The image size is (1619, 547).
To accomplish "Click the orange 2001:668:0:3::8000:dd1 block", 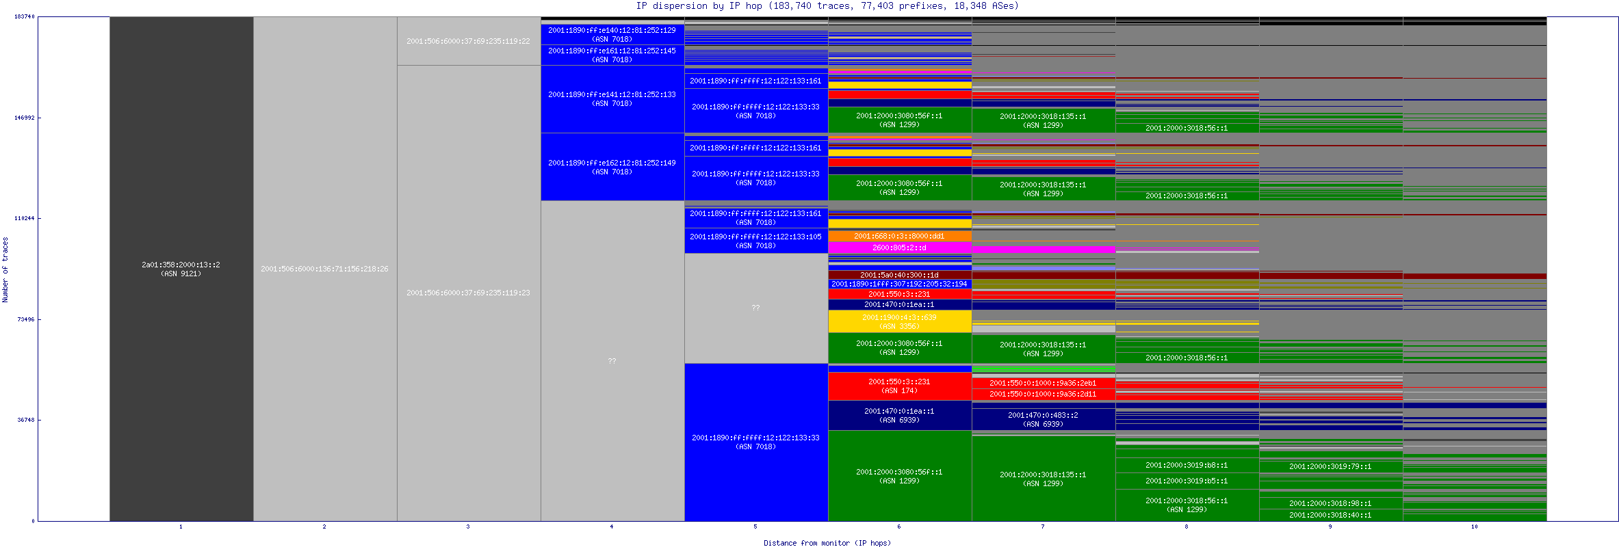I will [900, 236].
